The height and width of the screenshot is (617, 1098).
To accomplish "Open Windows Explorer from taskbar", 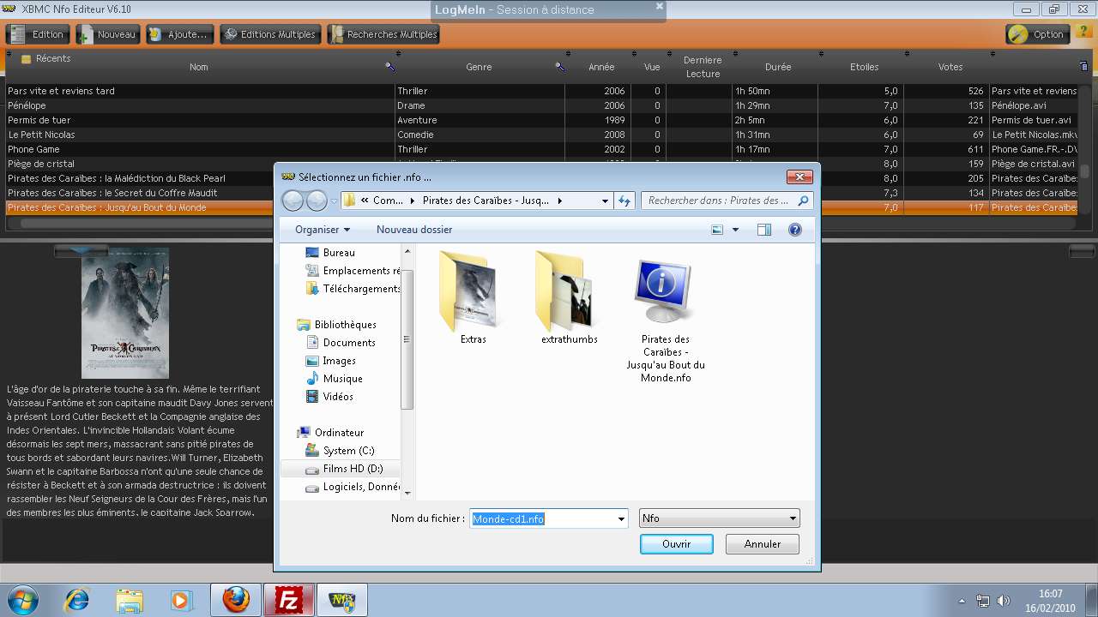I will pos(129,600).
